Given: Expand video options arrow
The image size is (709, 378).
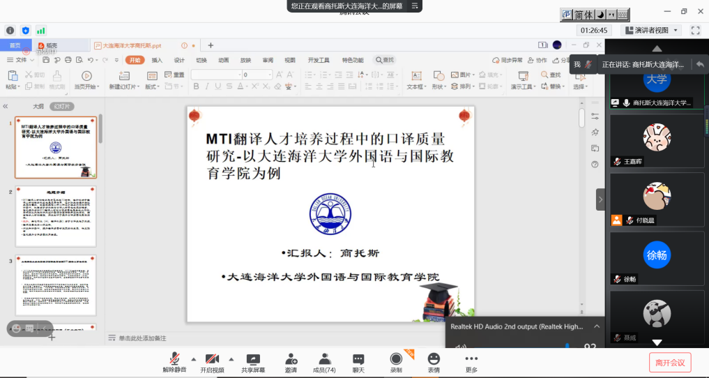Looking at the screenshot, I should pyautogui.click(x=231, y=359).
